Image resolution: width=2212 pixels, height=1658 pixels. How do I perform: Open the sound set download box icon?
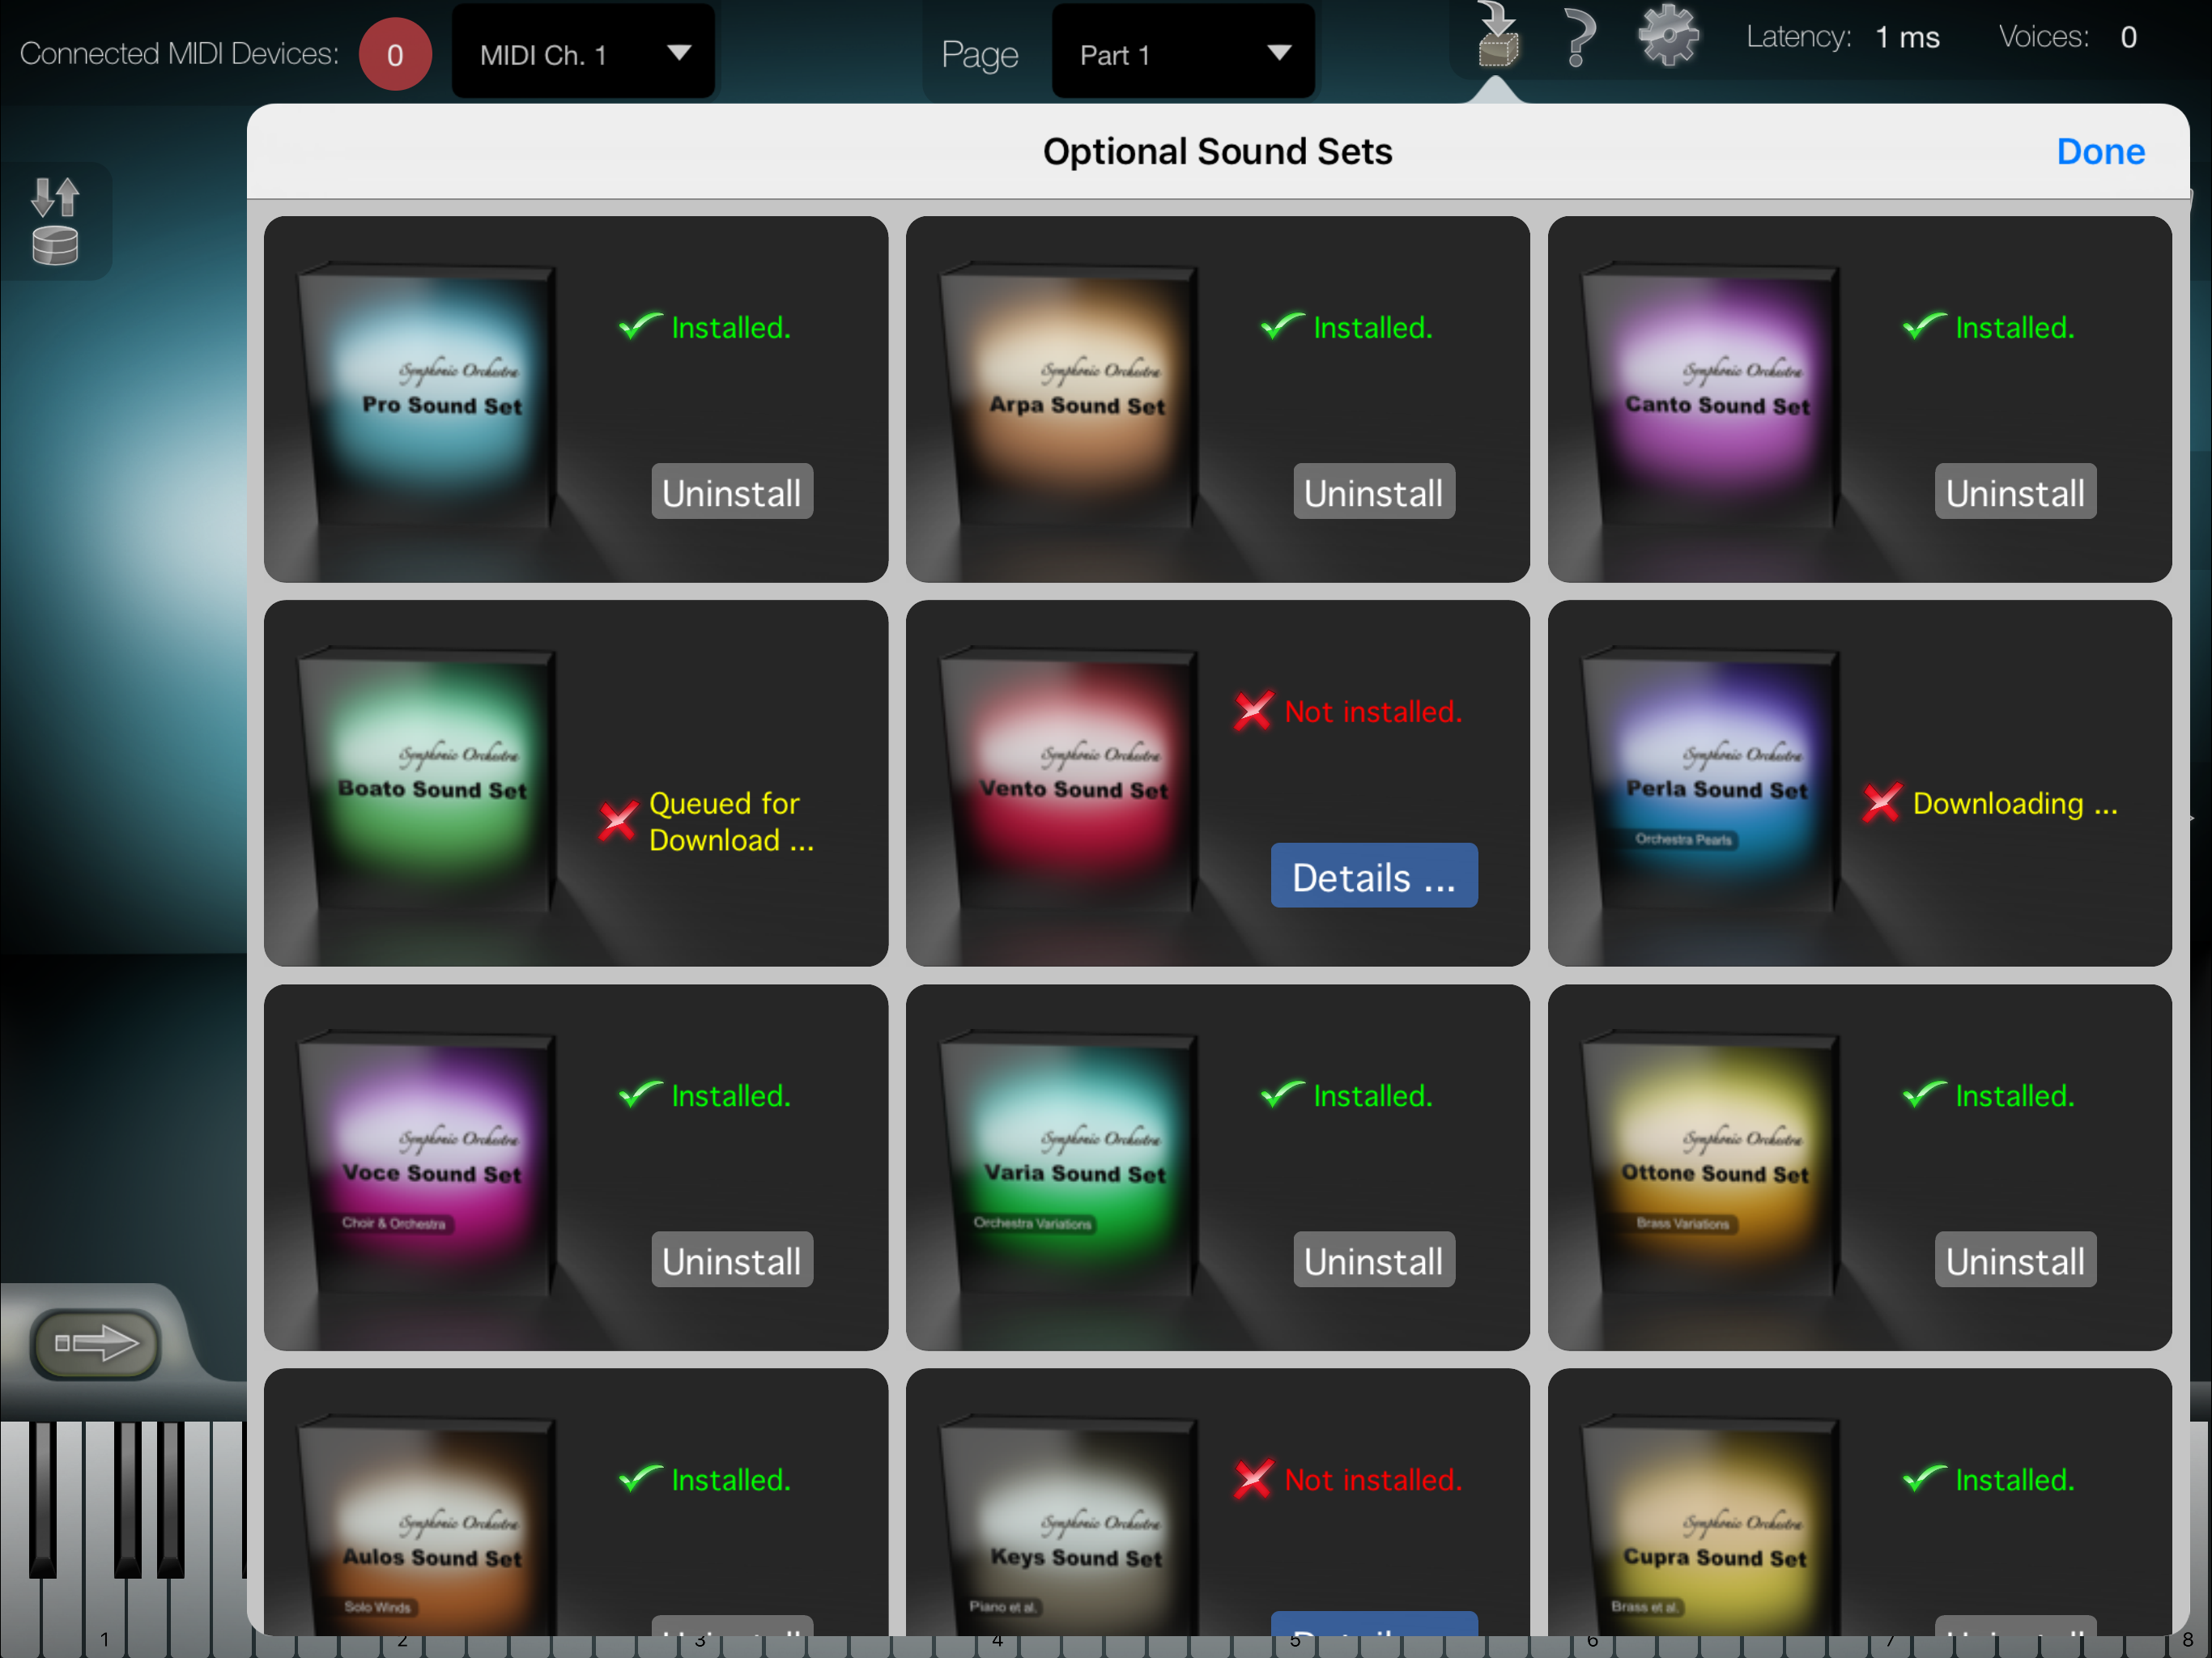coord(1497,38)
